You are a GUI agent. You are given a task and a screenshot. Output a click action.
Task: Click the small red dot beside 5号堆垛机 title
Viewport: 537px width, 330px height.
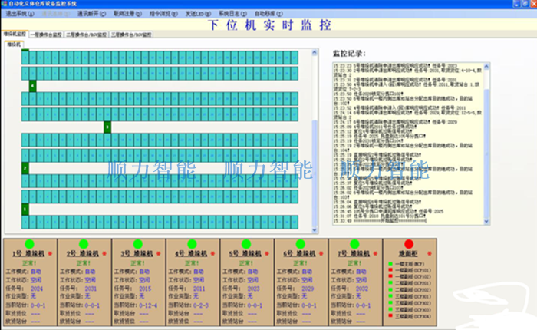click(x=268, y=252)
